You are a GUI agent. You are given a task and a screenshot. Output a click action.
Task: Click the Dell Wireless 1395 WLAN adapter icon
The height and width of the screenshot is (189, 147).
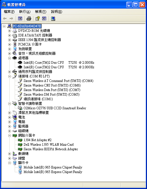(x=20, y=145)
